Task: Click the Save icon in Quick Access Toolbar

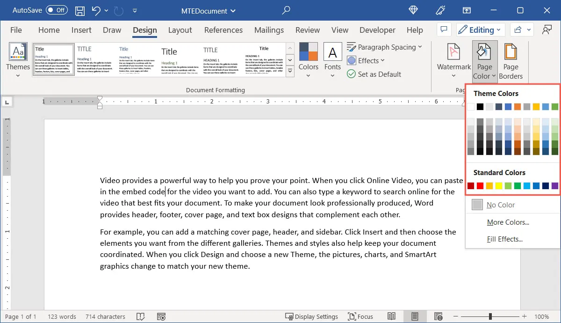Action: coord(79,10)
